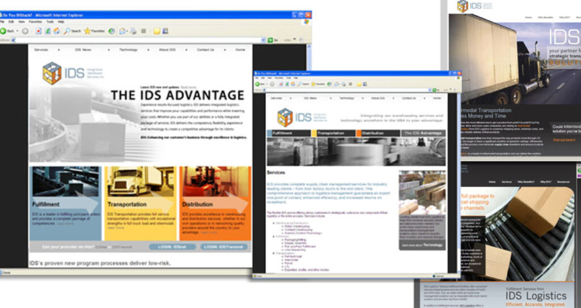Viewport: 581px width, 308px height.
Task: Click Refresh icon in small middle IE window
Action: (287, 84)
